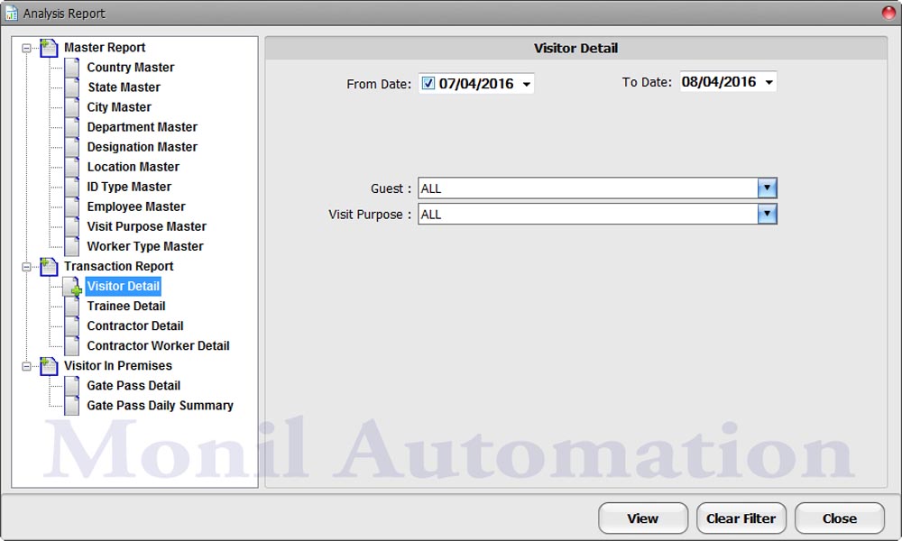Collapse the Transaction Report tree node
902x541 pixels.
click(26, 267)
